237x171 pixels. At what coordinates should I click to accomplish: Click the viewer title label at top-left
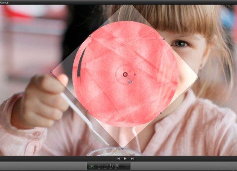(4, 3)
